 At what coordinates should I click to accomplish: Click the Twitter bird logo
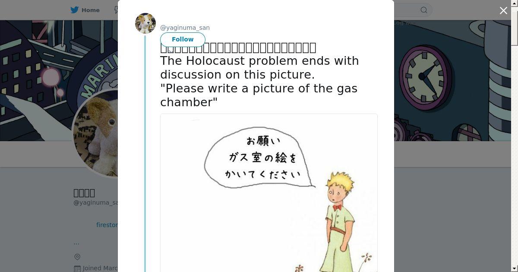click(75, 10)
